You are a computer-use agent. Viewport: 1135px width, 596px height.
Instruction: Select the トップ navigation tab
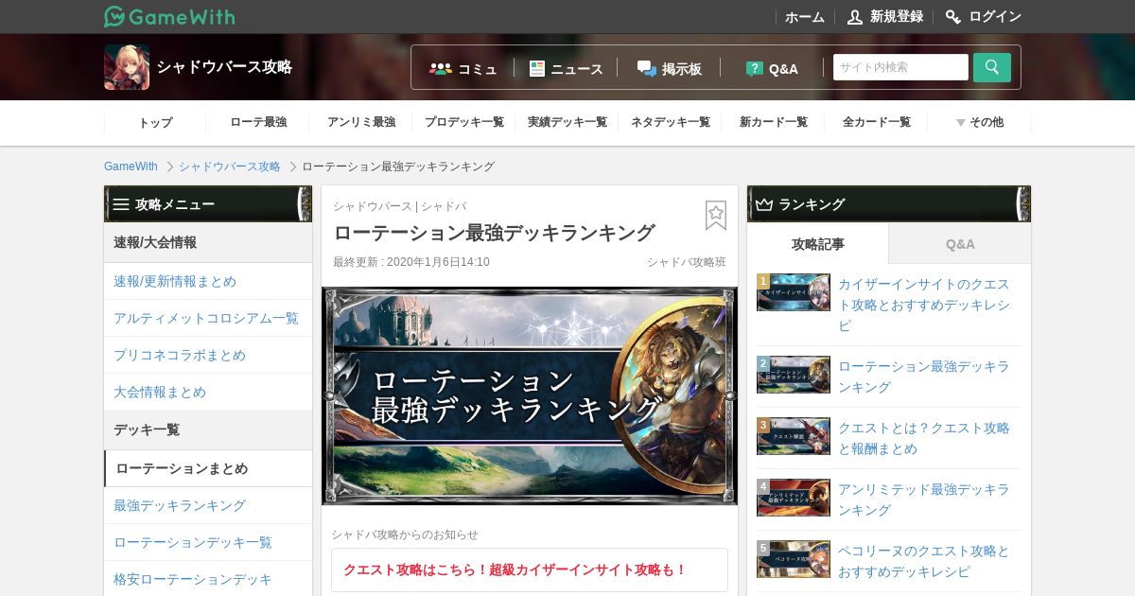[155, 122]
